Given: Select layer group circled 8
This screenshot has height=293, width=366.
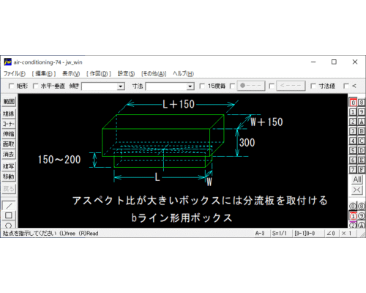Looking at the screenshot, I should 362,207.
